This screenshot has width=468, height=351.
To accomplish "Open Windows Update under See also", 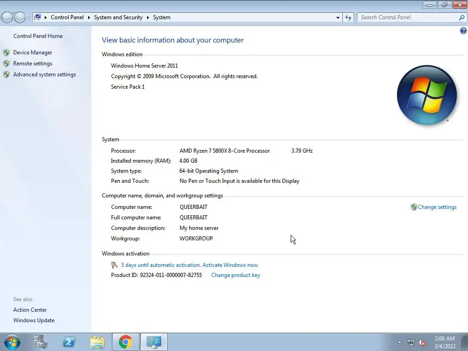I will coord(34,320).
